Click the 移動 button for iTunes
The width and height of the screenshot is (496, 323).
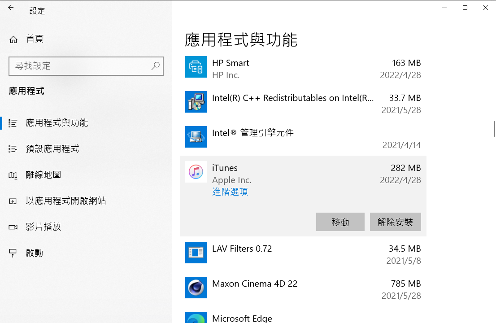click(x=340, y=222)
